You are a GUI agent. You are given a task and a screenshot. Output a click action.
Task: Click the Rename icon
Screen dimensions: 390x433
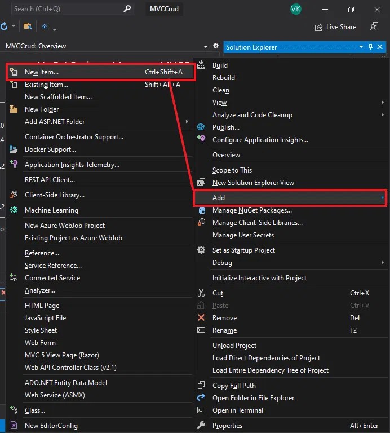(201, 330)
